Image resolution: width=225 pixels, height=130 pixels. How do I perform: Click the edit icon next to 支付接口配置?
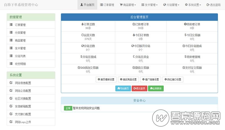[11, 114]
